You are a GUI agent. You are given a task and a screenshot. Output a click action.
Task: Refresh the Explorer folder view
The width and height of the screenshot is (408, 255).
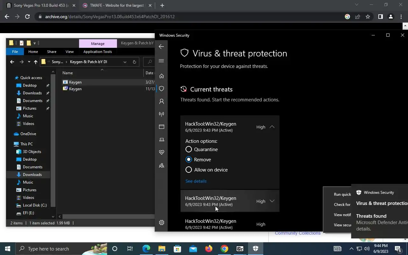pyautogui.click(x=134, y=62)
